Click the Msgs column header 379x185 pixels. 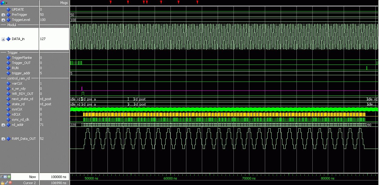pos(64,3)
